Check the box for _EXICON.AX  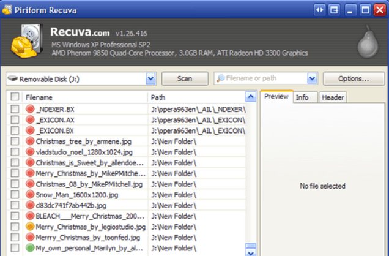pyautogui.click(x=15, y=119)
